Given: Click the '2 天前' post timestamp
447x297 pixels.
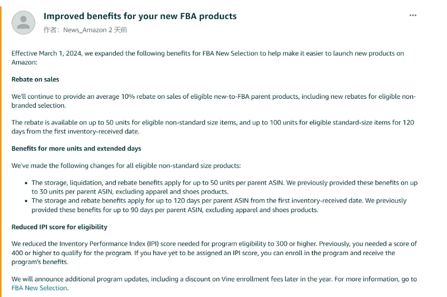Looking at the screenshot, I should point(117,30).
